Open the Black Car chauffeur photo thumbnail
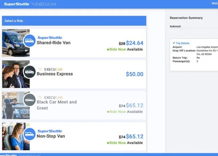The height and width of the screenshot is (156, 218). click(13, 105)
